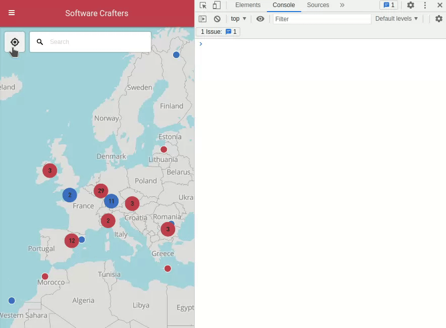Close the DevTools panel
This screenshot has height=328, width=446.
coord(439,5)
